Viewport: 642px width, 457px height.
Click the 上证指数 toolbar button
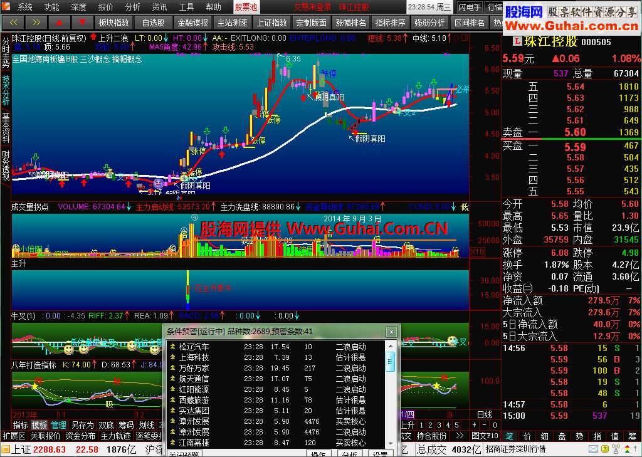pos(272,23)
